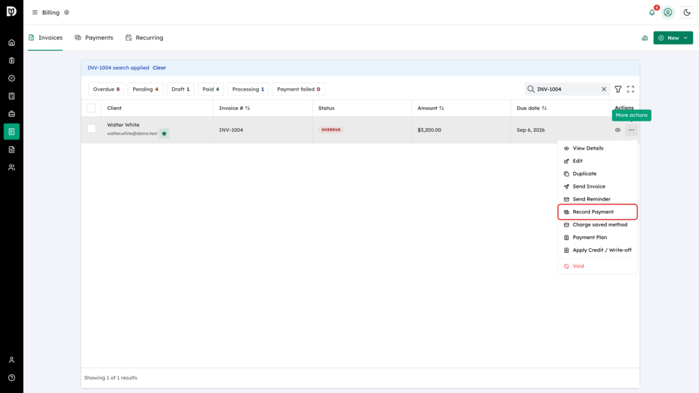This screenshot has height=393, width=699.
Task: Click the clipboard icon in the left sidebar
Action: point(12,61)
